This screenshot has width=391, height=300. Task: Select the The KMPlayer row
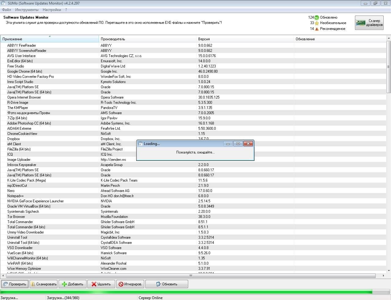tap(193, 108)
